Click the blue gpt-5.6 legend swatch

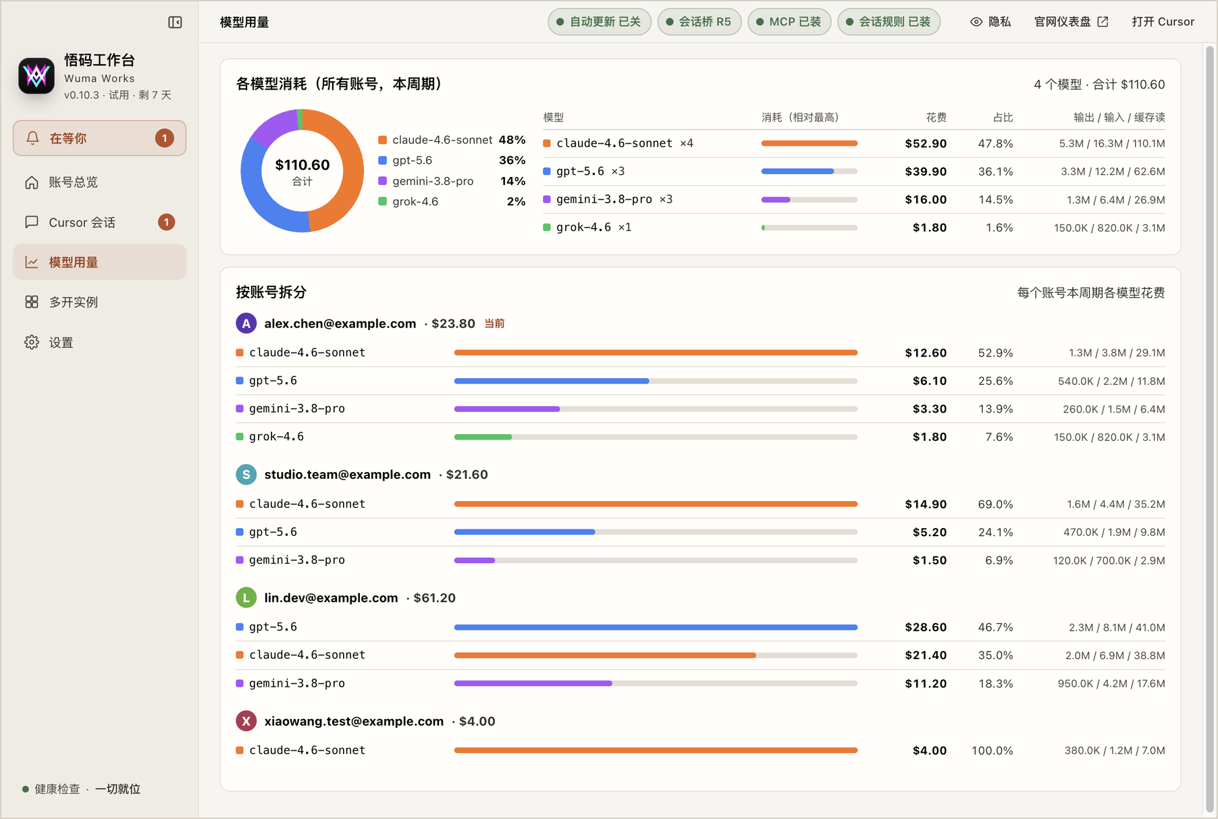pos(382,160)
